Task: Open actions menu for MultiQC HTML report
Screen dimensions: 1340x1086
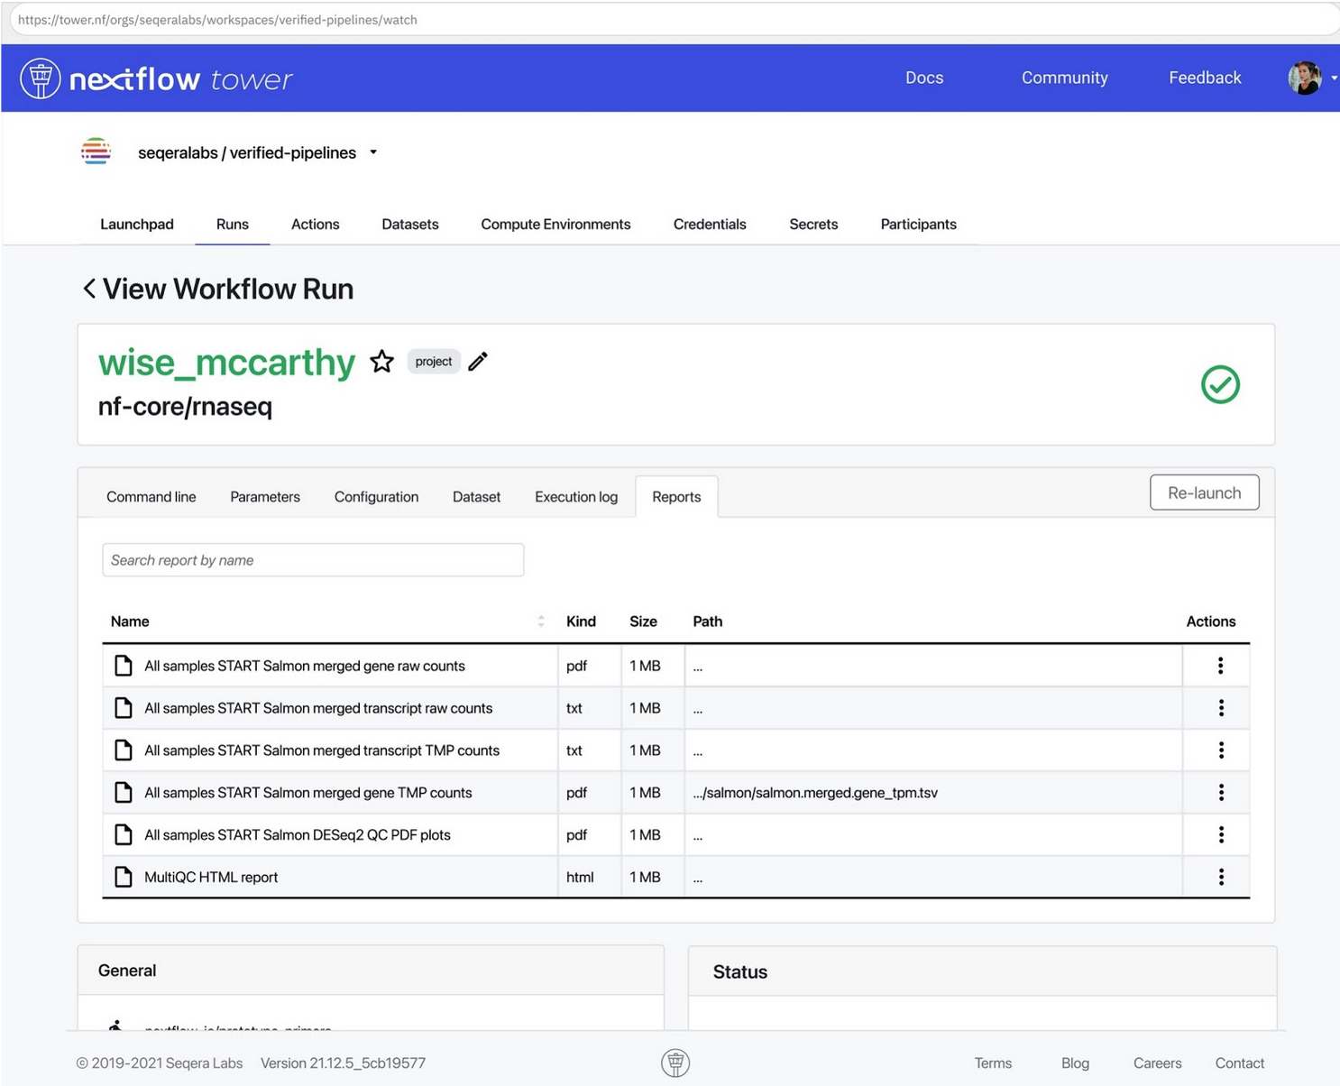Action: [1221, 877]
